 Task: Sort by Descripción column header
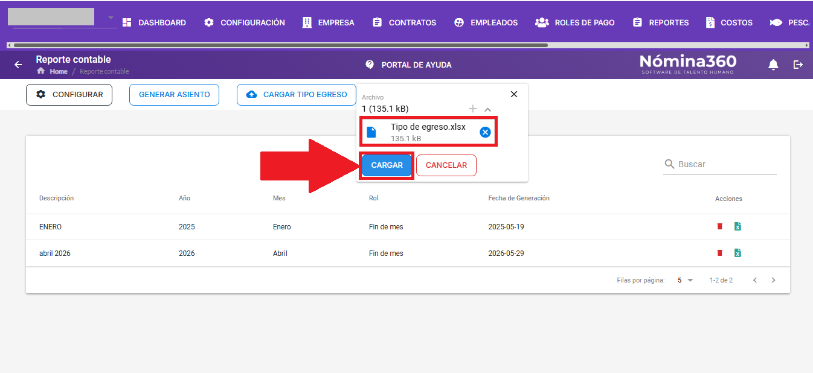56,198
